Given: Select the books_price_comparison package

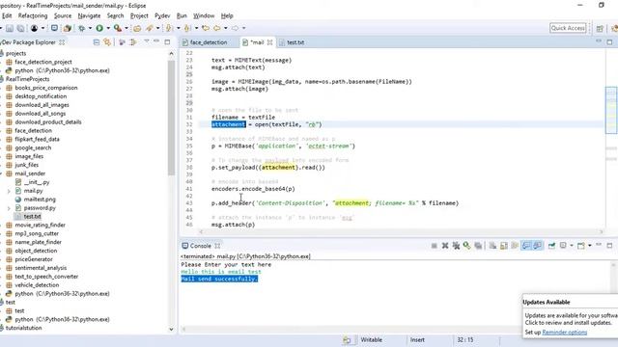Looking at the screenshot, I should tap(46, 88).
